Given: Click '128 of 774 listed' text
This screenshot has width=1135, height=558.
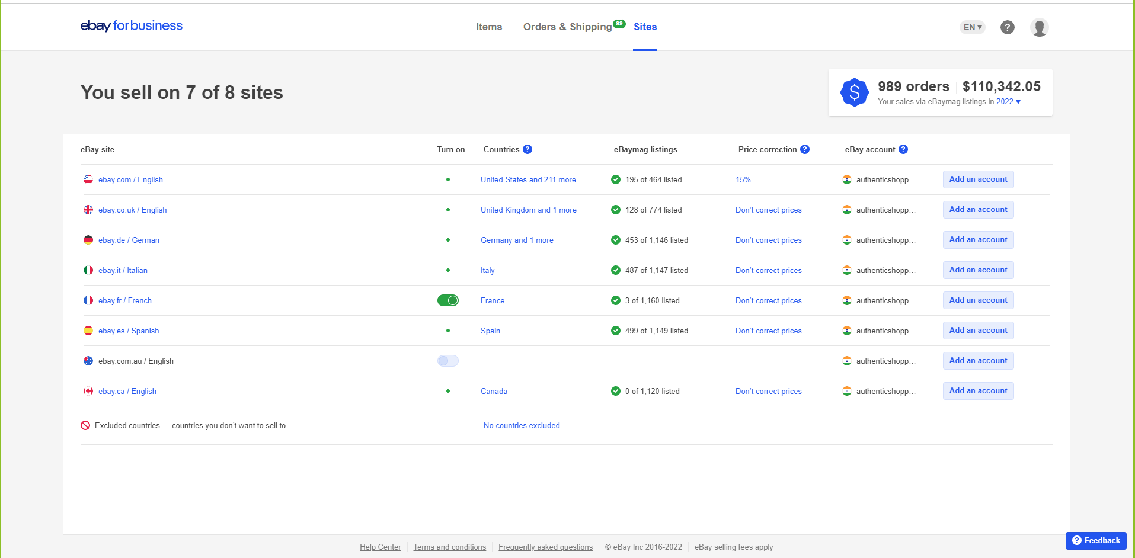Looking at the screenshot, I should pos(654,210).
